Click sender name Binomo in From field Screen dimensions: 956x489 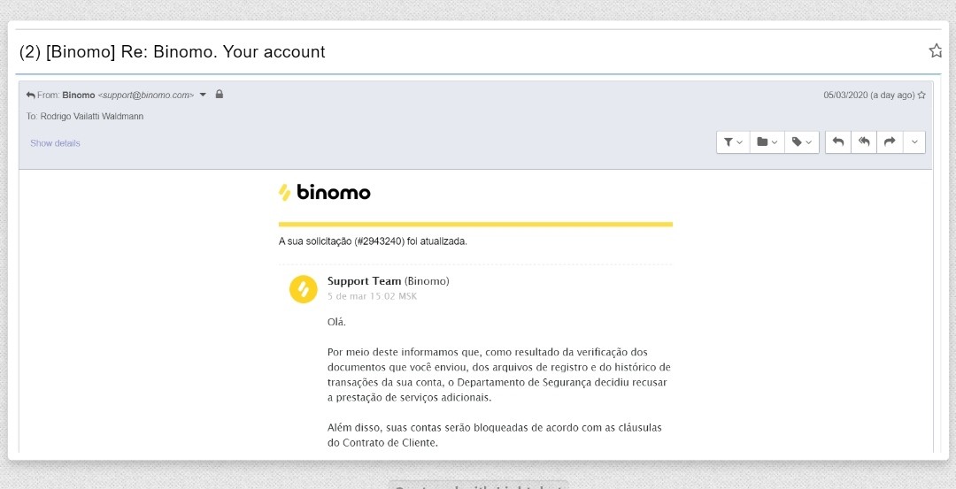(x=79, y=95)
